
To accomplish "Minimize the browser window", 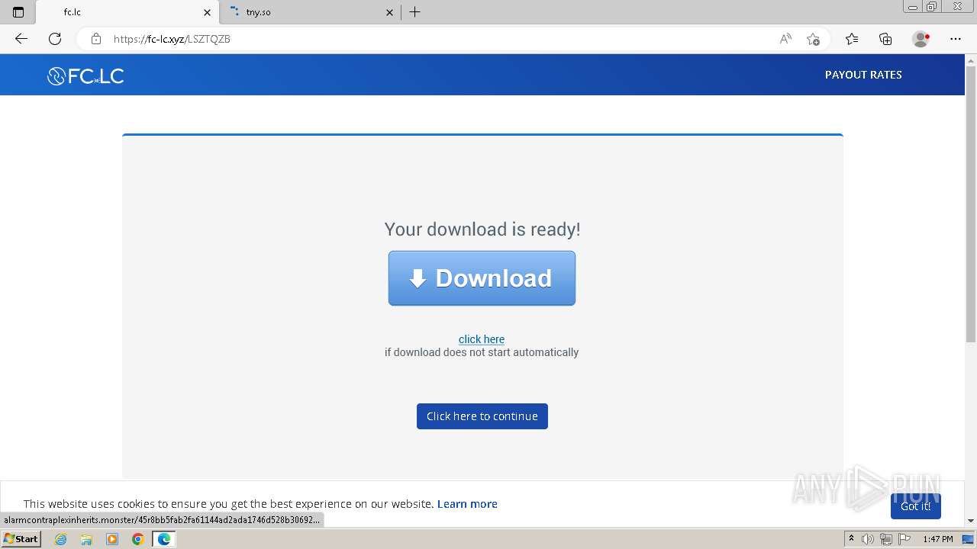I will pyautogui.click(x=913, y=7).
